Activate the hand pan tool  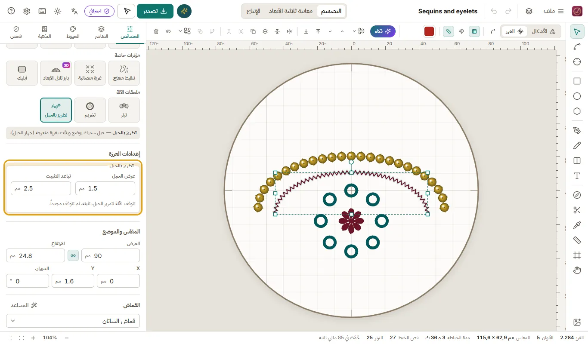(x=577, y=270)
